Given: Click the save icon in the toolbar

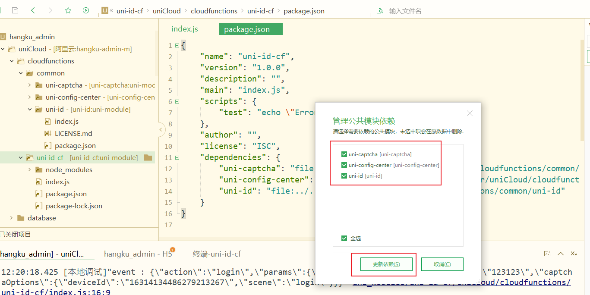Looking at the screenshot, I should [x=15, y=10].
